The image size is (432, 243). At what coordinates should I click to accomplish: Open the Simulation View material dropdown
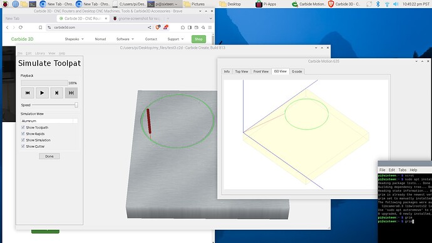(49, 121)
